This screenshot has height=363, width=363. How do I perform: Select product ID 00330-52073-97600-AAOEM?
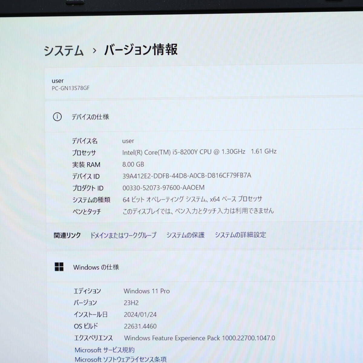163,188
